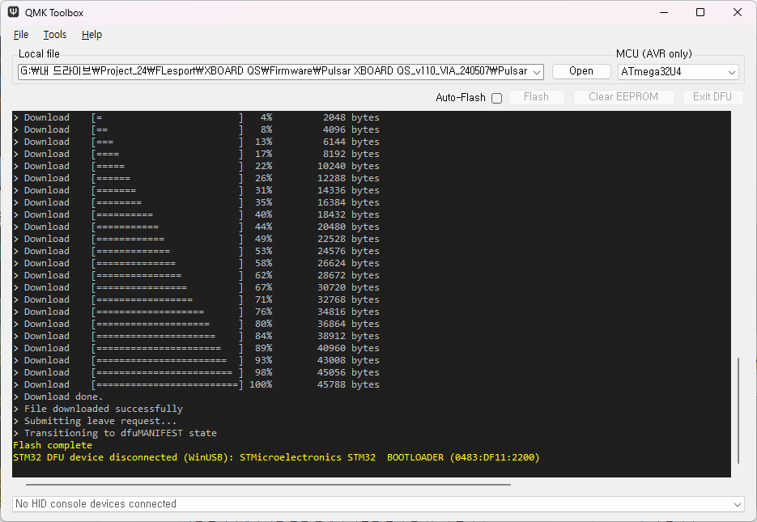Click the Open button to browse firmware
Screen dimensions: 757x522
[581, 71]
